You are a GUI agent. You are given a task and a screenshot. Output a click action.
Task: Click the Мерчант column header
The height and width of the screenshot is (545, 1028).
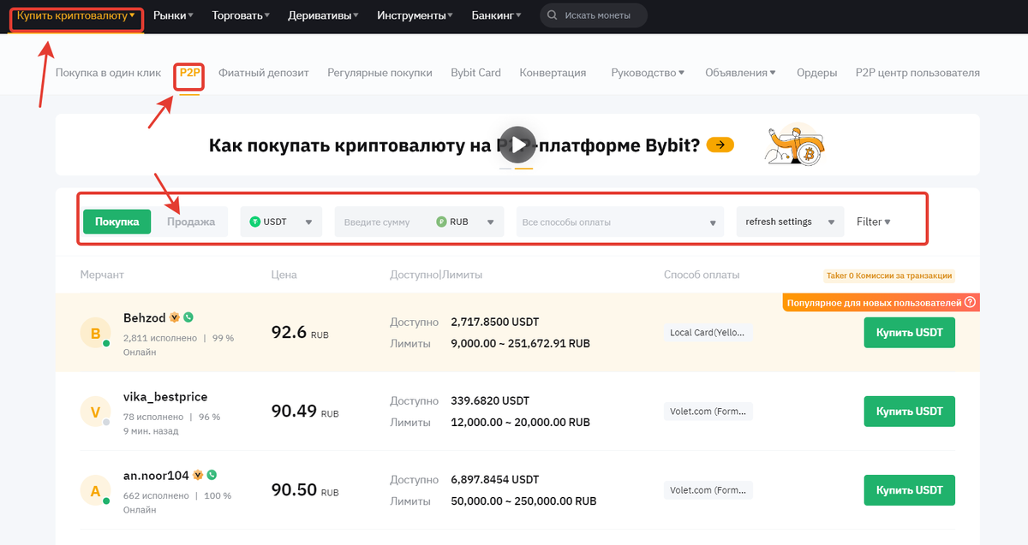coord(102,275)
